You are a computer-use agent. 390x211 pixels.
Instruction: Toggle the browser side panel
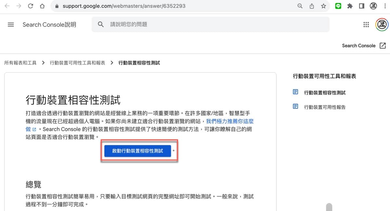pyautogui.click(x=362, y=6)
